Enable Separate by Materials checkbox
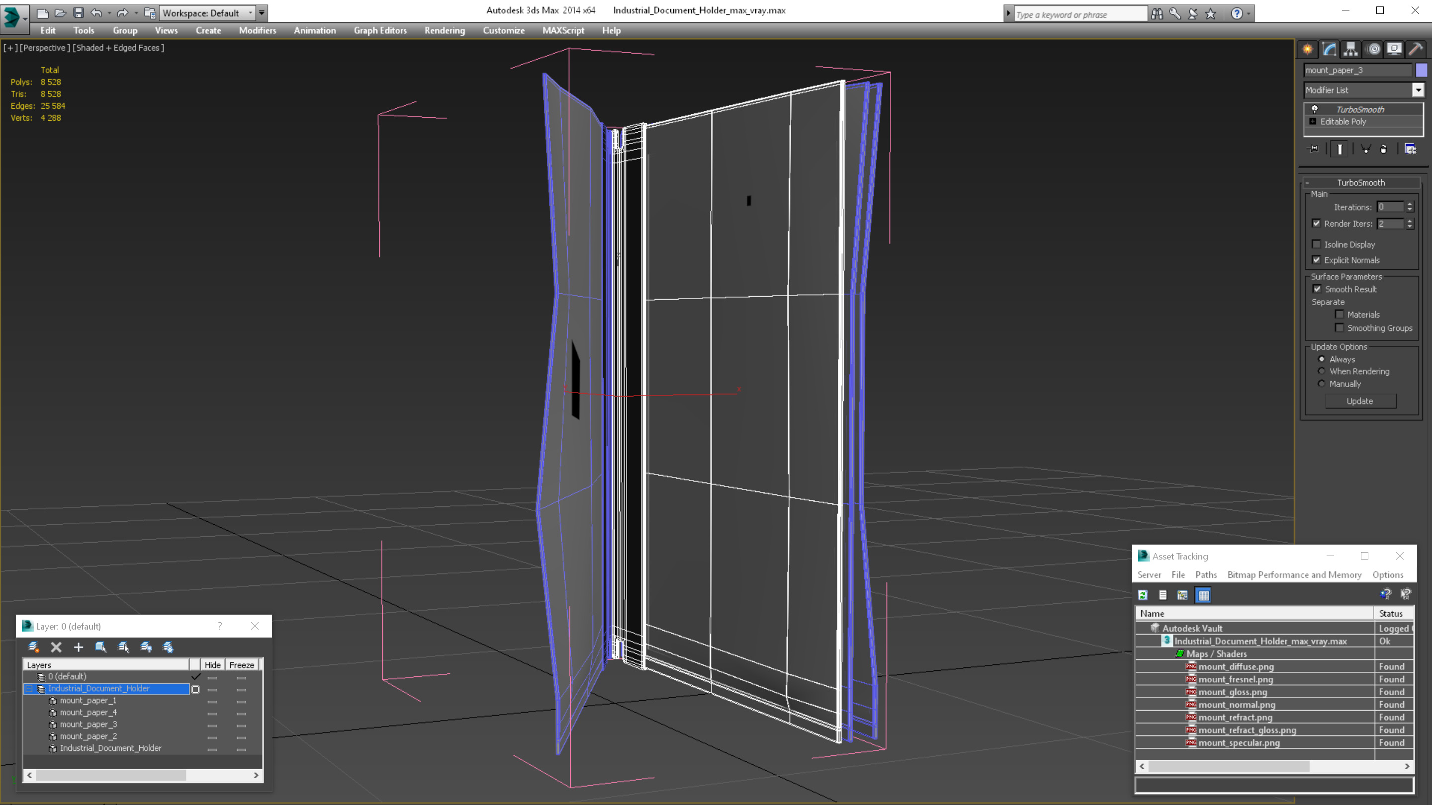Image resolution: width=1432 pixels, height=805 pixels. tap(1340, 315)
